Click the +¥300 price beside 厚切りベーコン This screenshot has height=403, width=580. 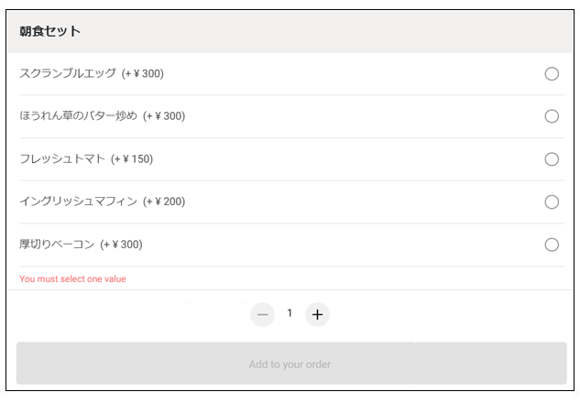click(x=122, y=245)
